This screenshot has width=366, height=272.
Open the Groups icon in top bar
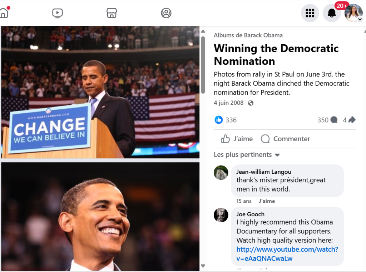tap(166, 13)
